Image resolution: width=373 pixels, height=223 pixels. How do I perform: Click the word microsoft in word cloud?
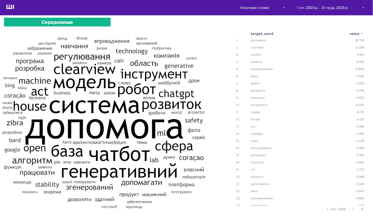(x=109, y=207)
